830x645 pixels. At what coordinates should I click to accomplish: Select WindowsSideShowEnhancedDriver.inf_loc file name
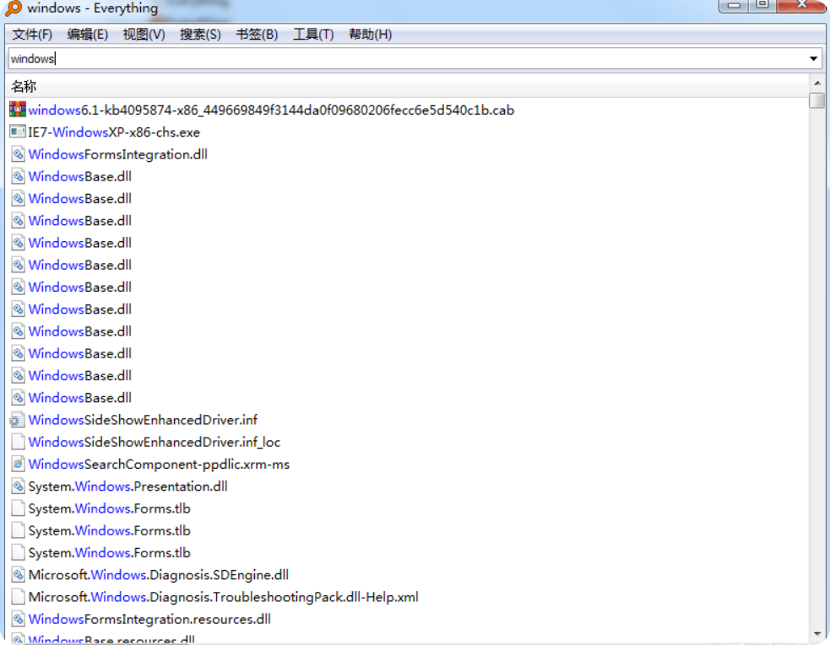click(155, 442)
